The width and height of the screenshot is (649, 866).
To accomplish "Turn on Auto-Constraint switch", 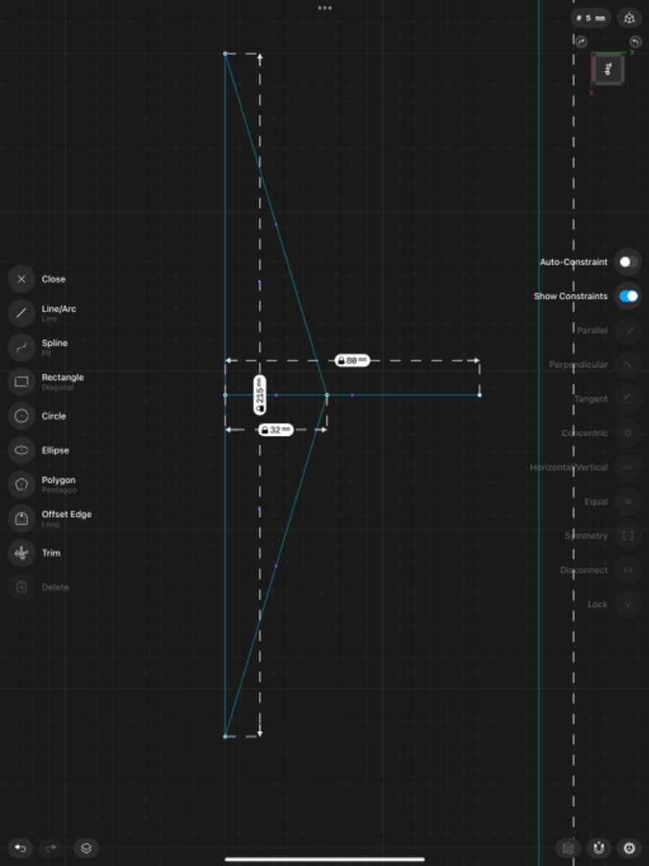I will pos(628,262).
